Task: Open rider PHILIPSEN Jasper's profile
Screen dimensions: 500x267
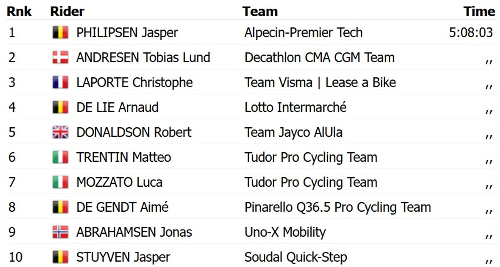Action: 127,33
